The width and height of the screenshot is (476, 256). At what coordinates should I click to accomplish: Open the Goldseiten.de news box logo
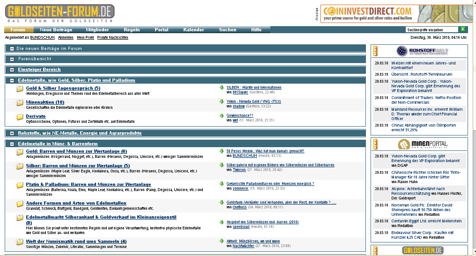[x=423, y=250]
